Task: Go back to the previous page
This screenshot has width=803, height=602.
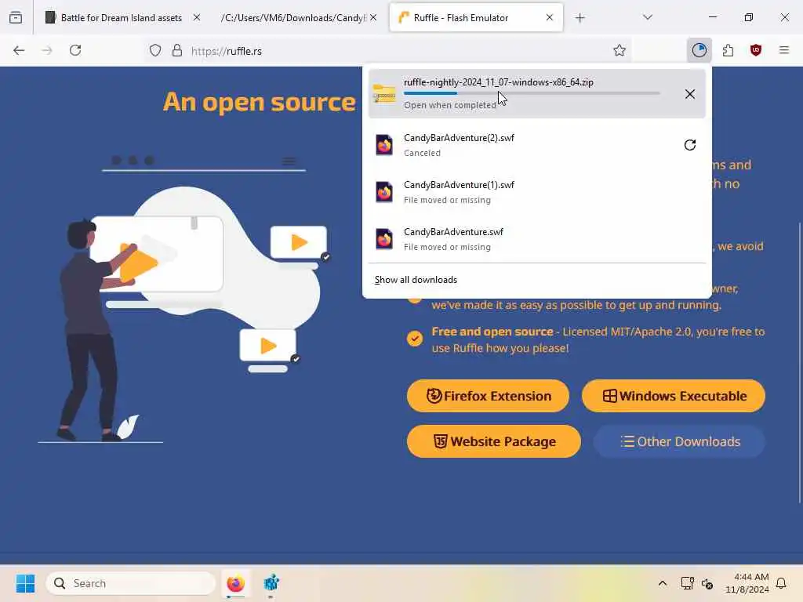Action: 19,50
